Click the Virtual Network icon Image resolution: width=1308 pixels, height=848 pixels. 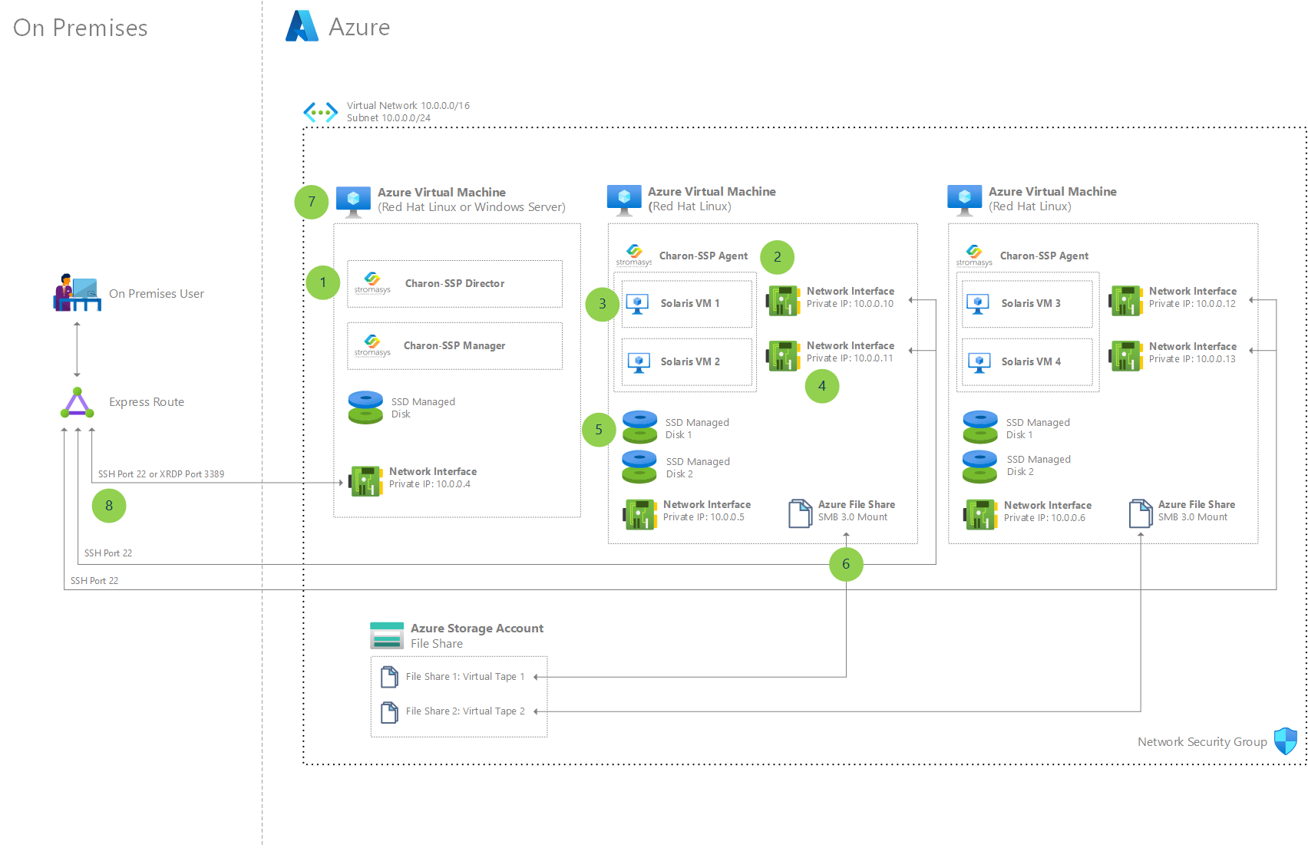(320, 112)
